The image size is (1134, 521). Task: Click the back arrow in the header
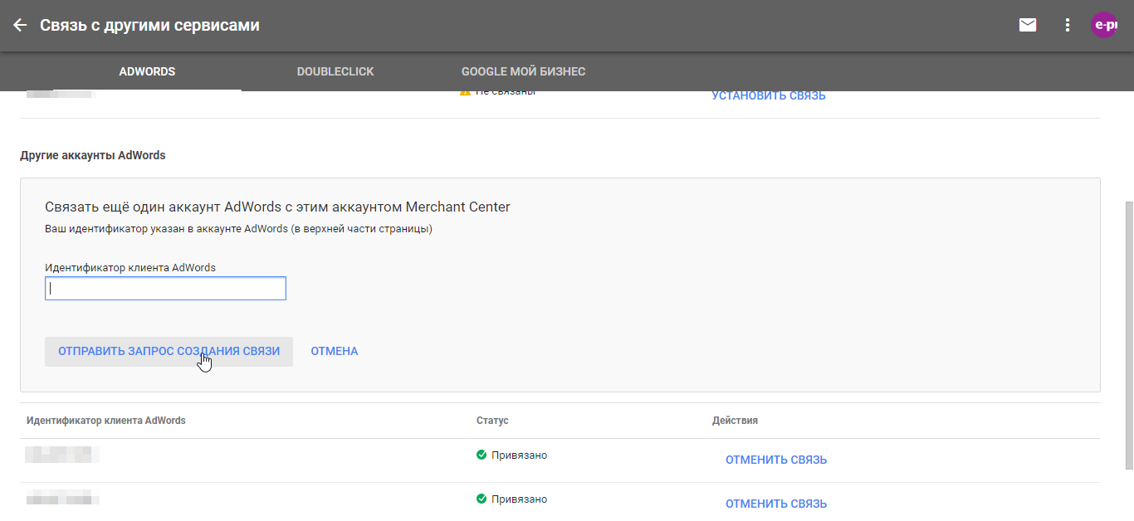click(20, 25)
